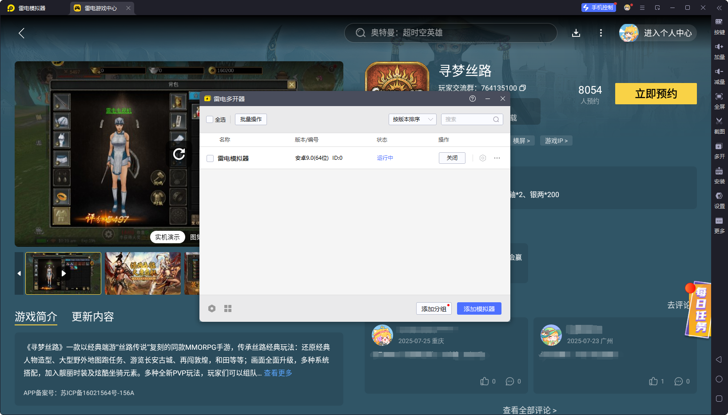The height and width of the screenshot is (415, 728).
Task: Select the 游戏简介 tab
Action: [x=36, y=316]
